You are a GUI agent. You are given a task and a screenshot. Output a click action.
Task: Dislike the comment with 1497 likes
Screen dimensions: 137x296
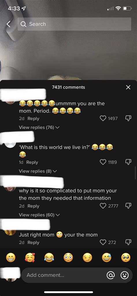128,118
